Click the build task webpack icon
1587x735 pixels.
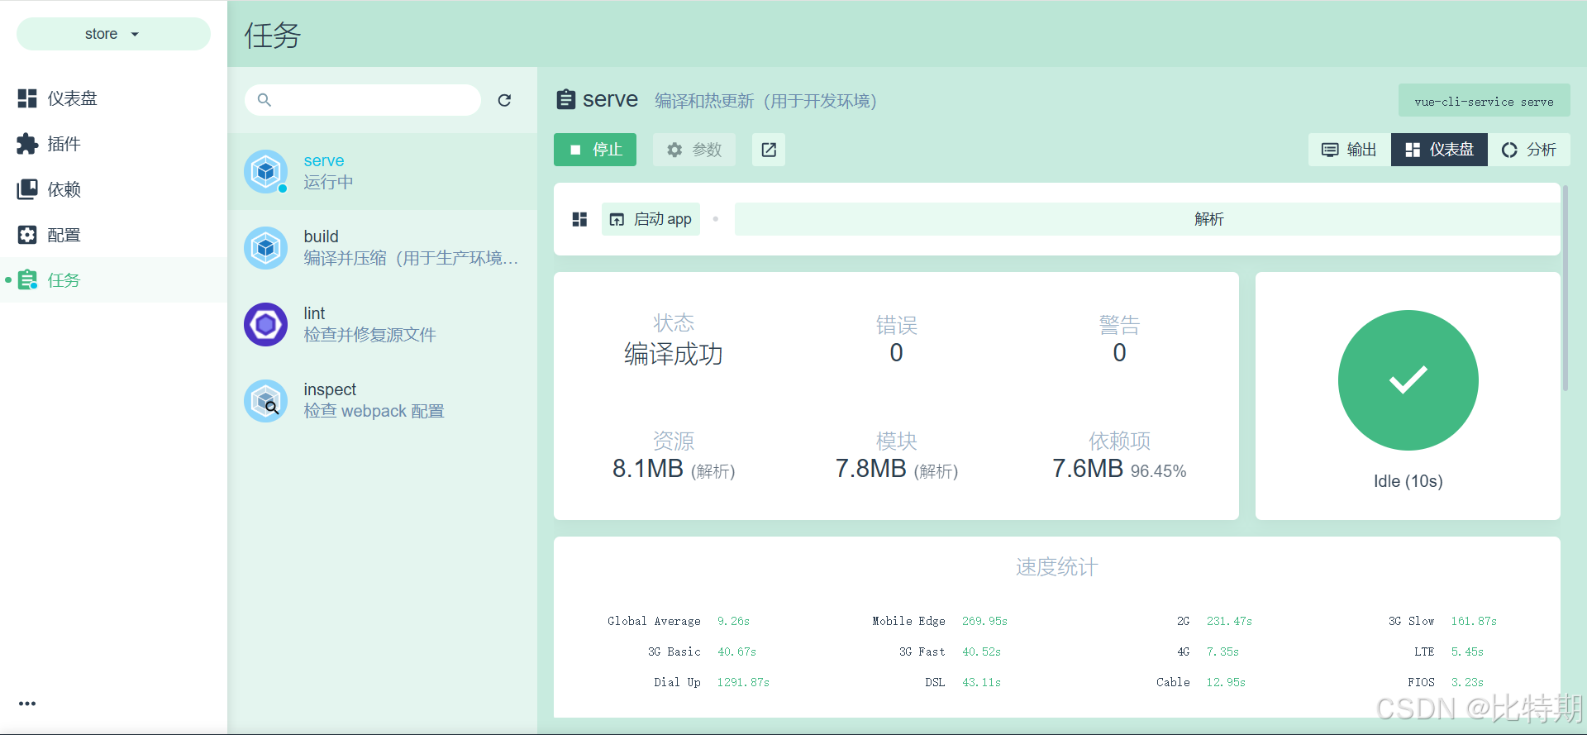coord(265,248)
